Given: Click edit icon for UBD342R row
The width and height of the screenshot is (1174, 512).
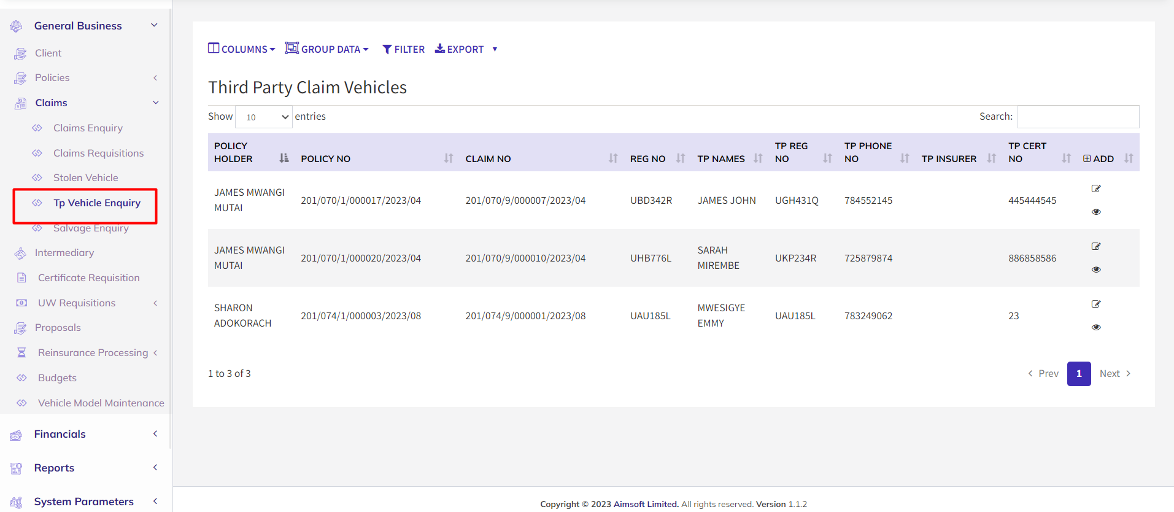Looking at the screenshot, I should tap(1096, 188).
